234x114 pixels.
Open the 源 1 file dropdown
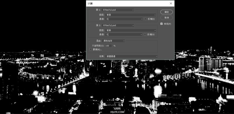tap(118, 10)
